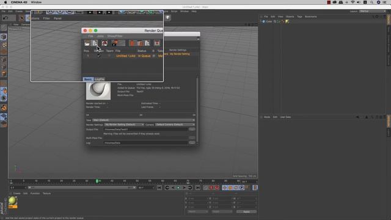Click the green Play Forwards button

pyautogui.click(x=178, y=188)
